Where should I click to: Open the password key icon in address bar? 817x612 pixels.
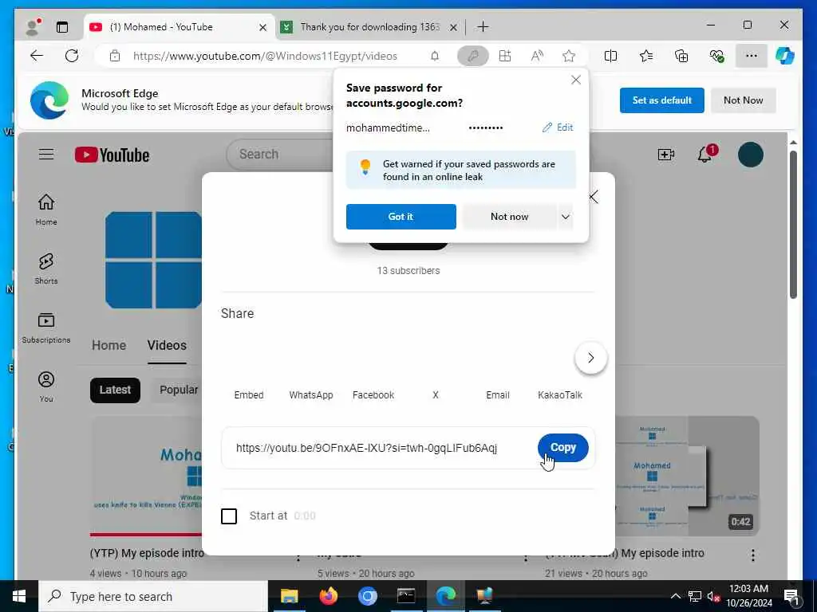[x=472, y=56]
